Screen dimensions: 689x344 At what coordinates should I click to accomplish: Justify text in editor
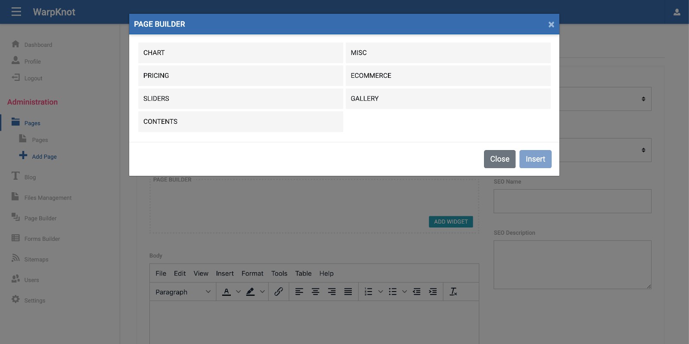[x=348, y=292]
